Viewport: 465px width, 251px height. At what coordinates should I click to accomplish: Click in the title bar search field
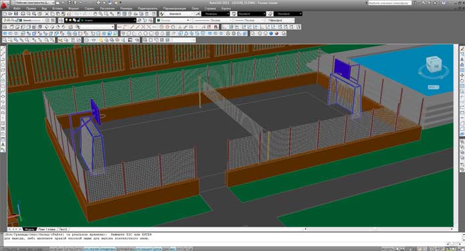coord(389,3)
